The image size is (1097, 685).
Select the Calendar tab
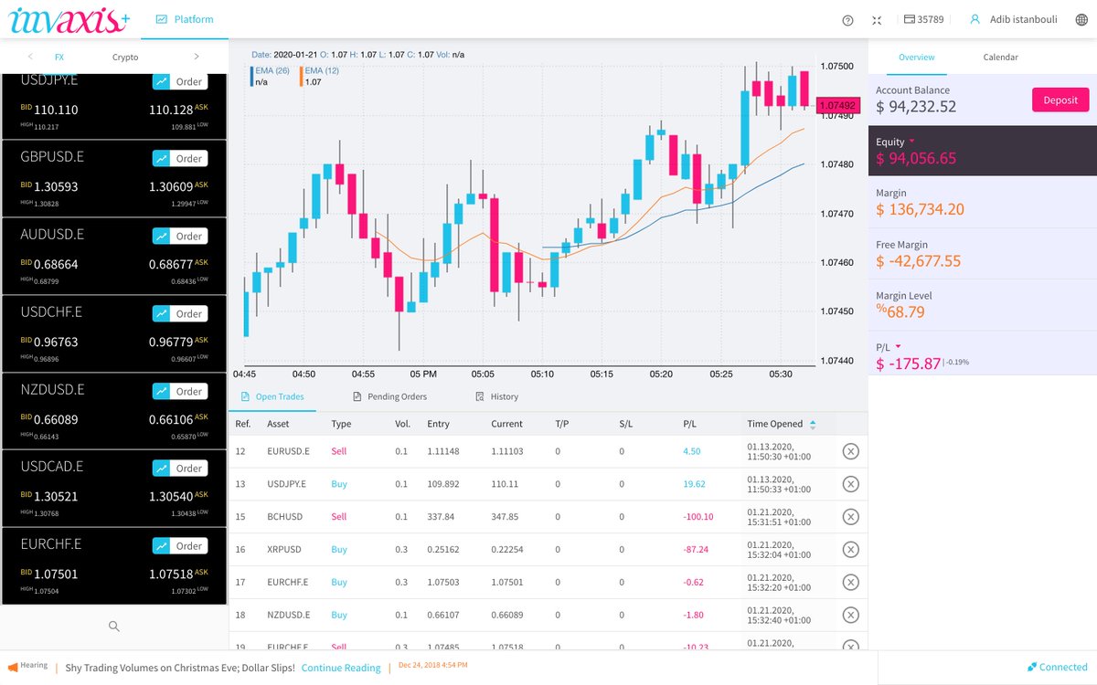pos(1000,57)
